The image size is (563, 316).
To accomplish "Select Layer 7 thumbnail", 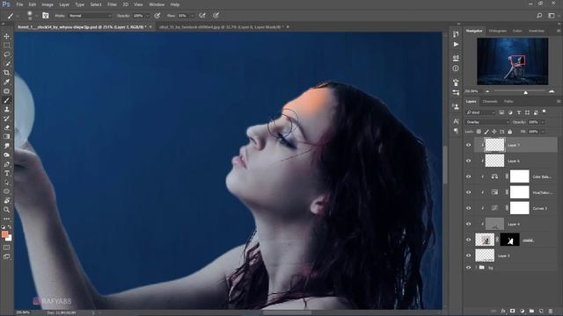I will [494, 145].
